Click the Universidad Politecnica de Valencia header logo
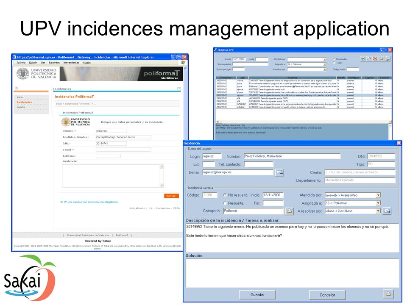407x305 pixels. 36,74
